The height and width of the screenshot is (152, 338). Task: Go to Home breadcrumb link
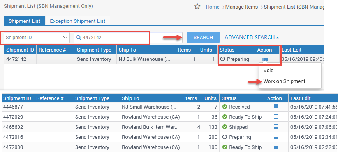(213, 7)
